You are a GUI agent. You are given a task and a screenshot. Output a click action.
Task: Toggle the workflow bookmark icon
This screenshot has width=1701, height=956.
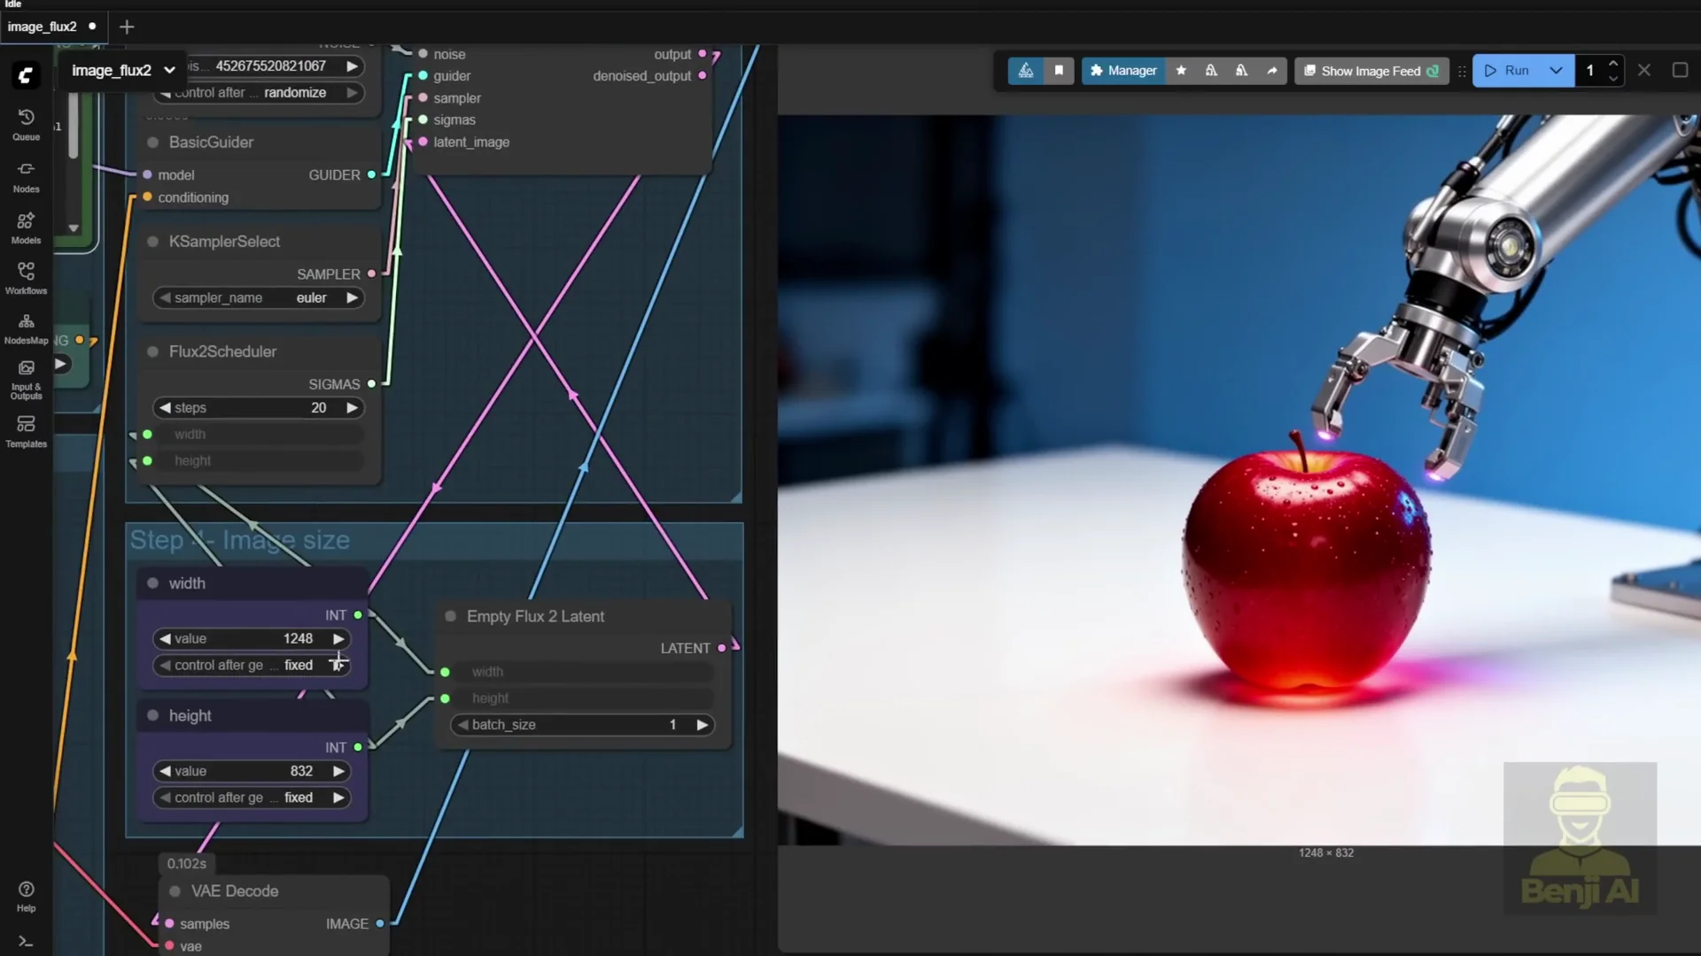pyautogui.click(x=1060, y=71)
